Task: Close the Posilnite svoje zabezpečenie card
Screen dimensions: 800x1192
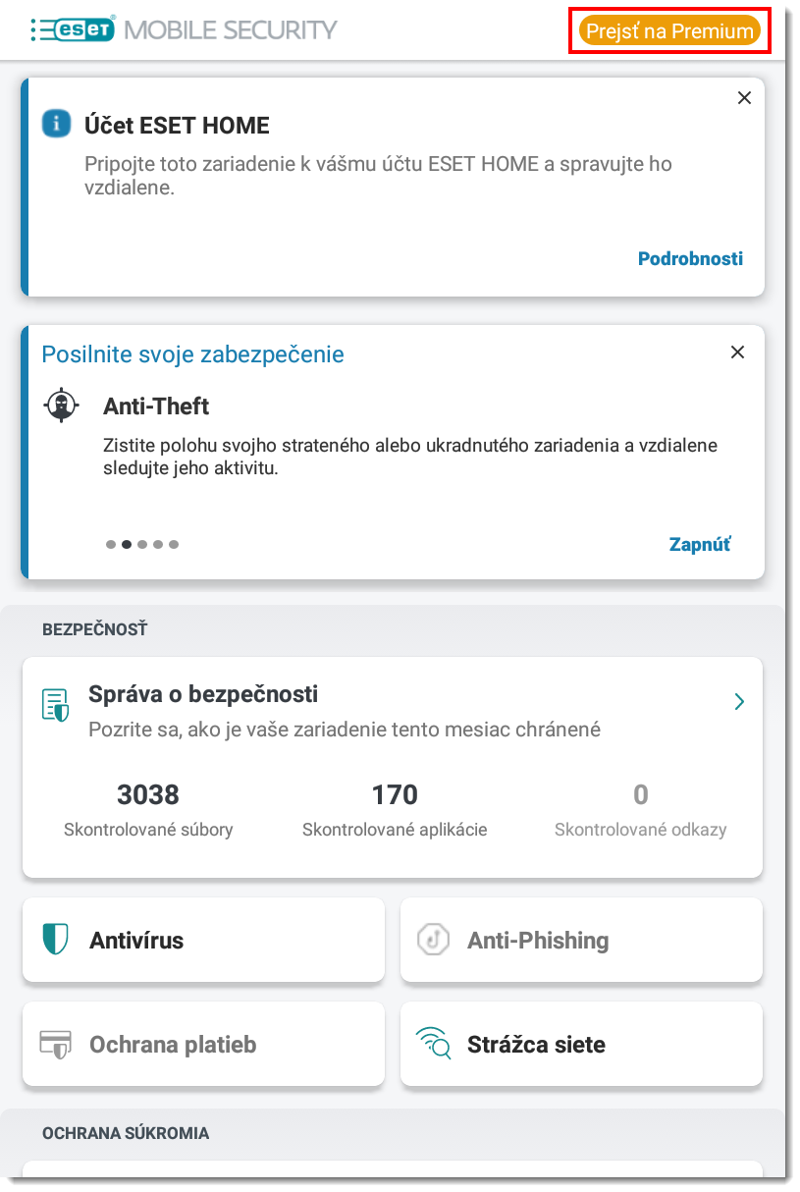Action: tap(738, 352)
